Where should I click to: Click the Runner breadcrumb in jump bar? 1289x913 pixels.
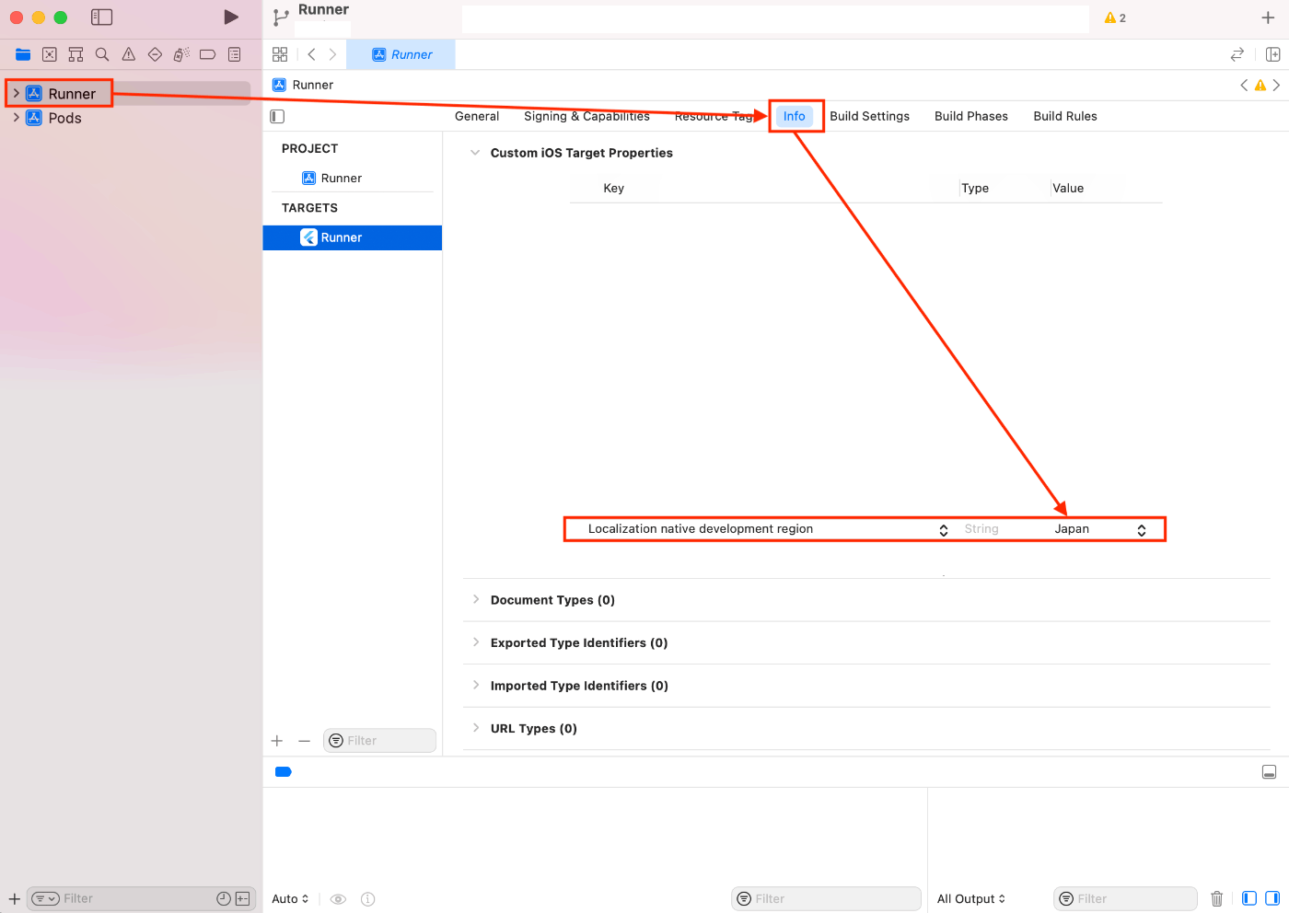click(x=303, y=85)
